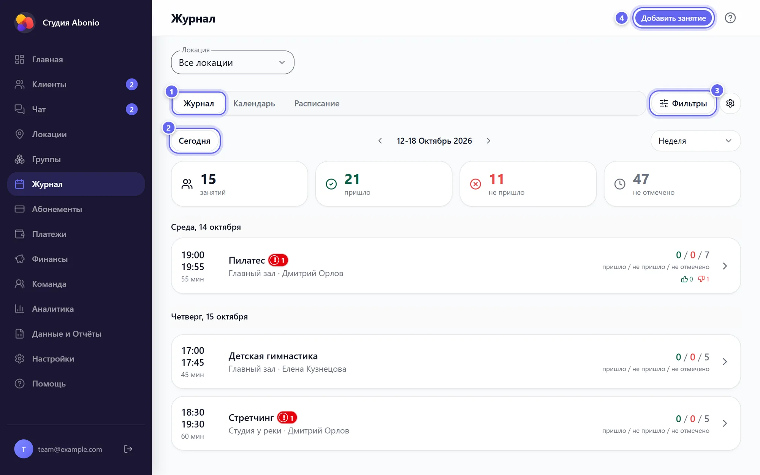Viewport: 760px width, 475px height.
Task: Expand the Локация dropdown
Action: point(233,62)
